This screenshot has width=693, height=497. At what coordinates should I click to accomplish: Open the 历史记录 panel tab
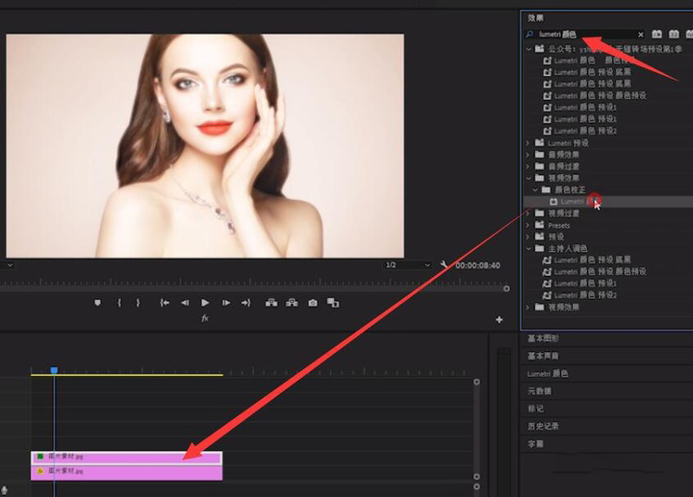pyautogui.click(x=543, y=427)
